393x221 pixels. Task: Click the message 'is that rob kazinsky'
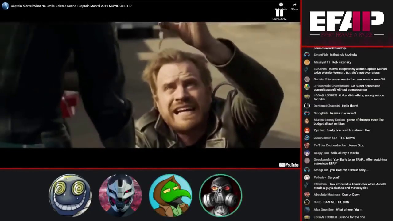(344, 55)
